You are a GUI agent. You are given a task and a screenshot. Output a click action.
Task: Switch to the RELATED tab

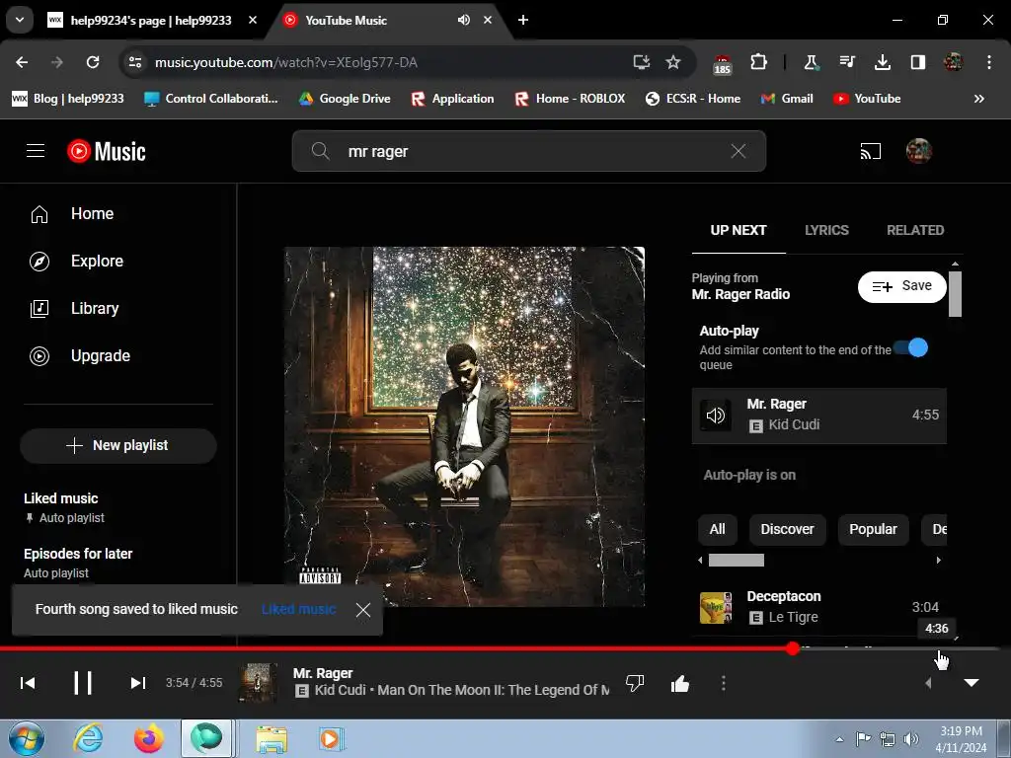(915, 230)
